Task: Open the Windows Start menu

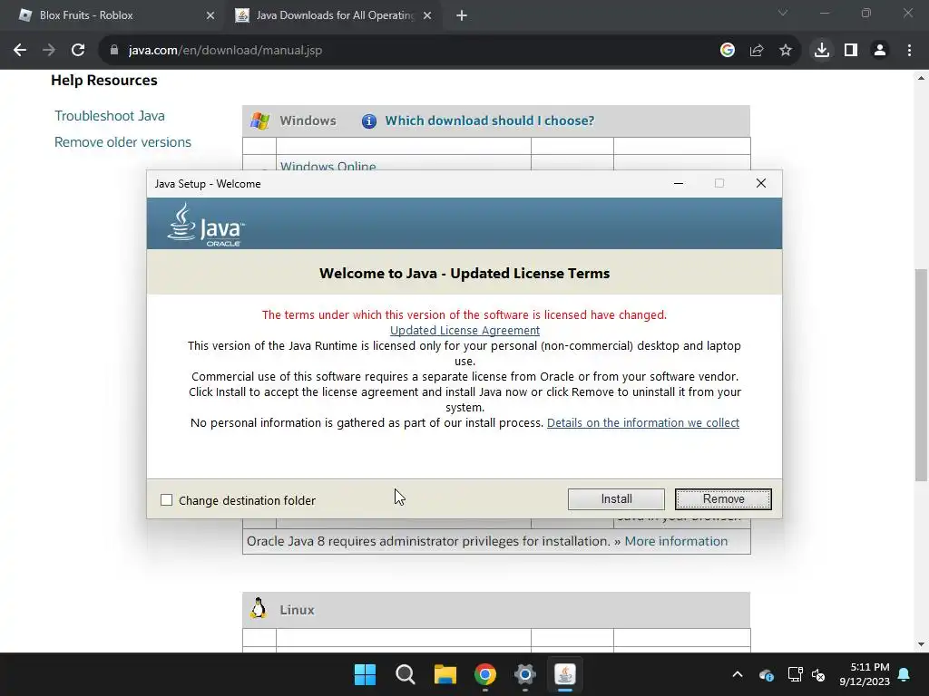Action: (365, 674)
